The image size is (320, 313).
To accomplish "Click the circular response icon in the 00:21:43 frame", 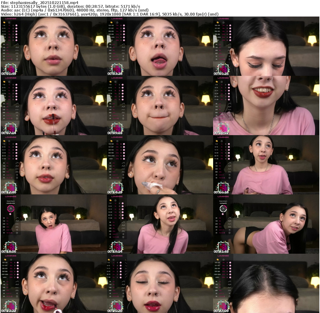I will pyautogui.click(x=223, y=208).
